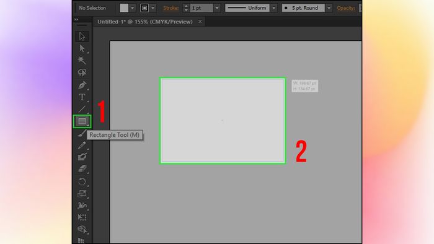Screen dimensions: 434x244
Task: Select the Eraser tool
Action: 82,169
